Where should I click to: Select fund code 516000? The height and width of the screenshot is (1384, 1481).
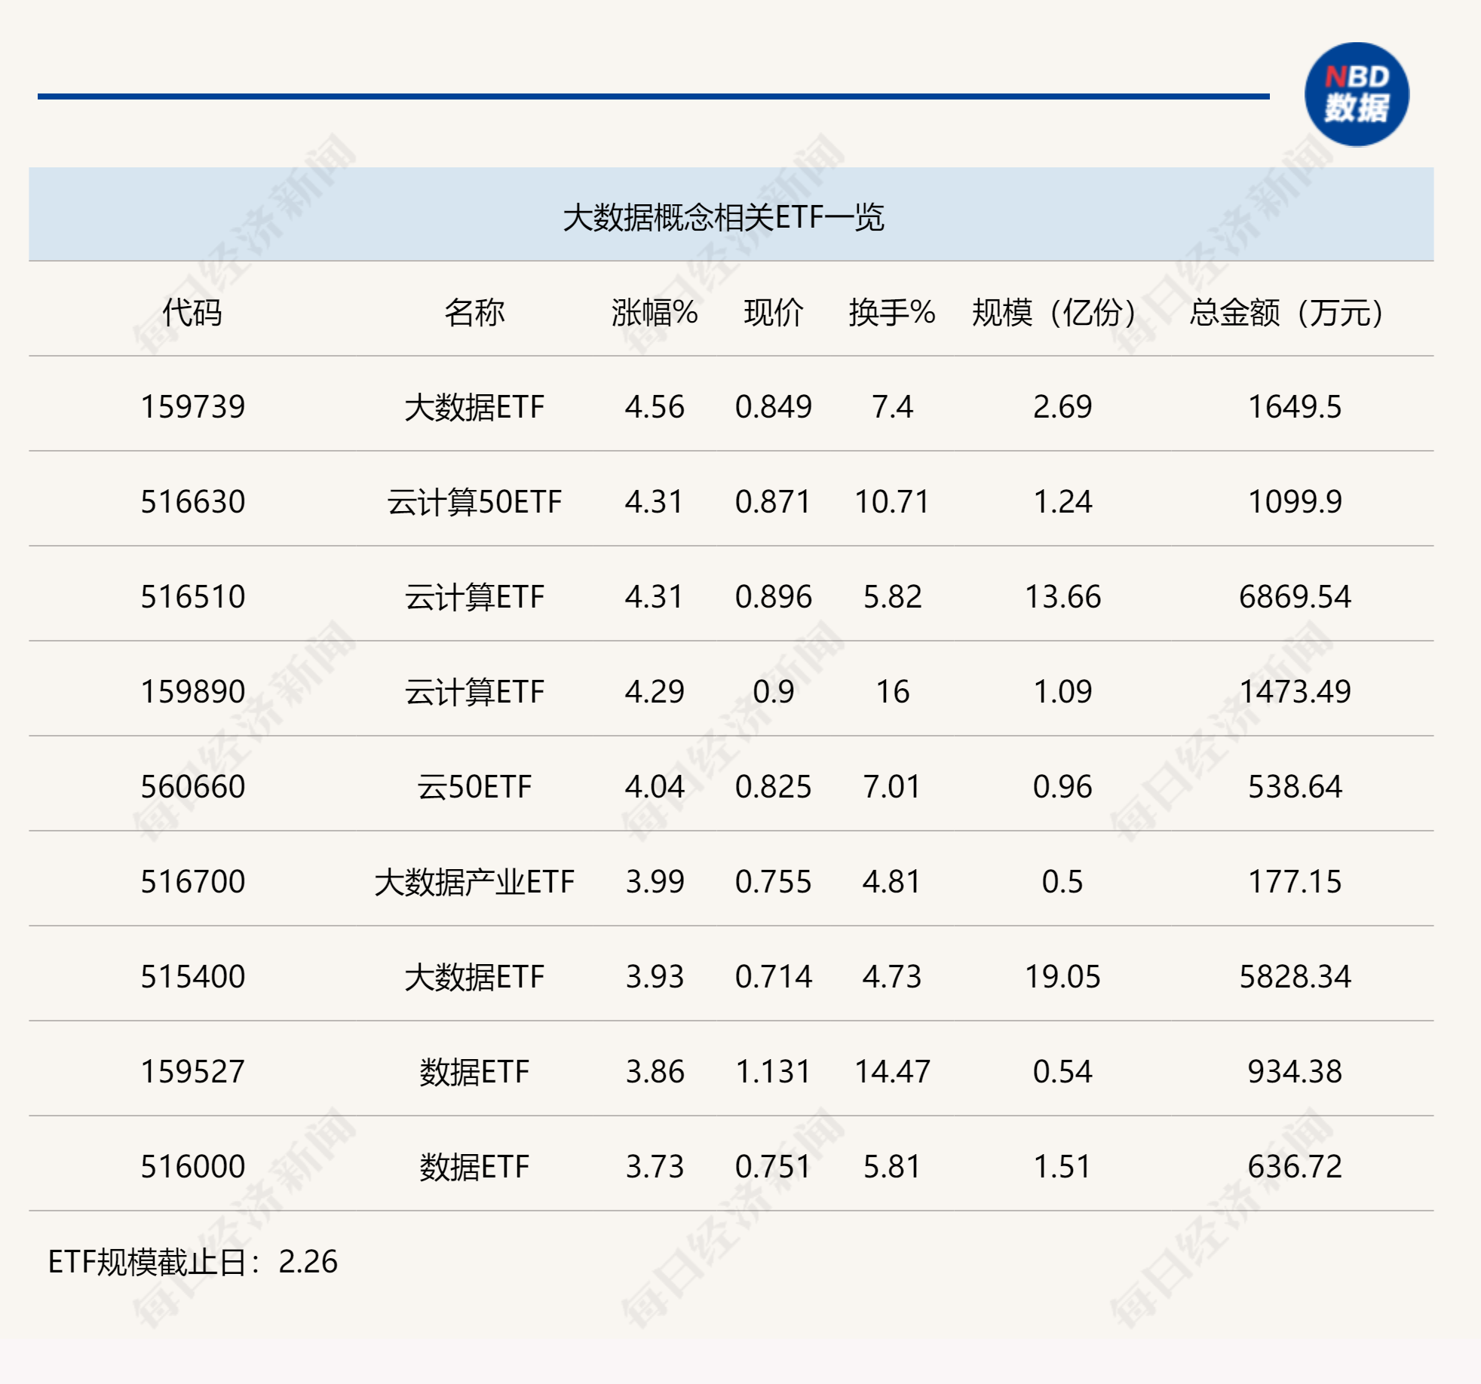click(x=193, y=1167)
